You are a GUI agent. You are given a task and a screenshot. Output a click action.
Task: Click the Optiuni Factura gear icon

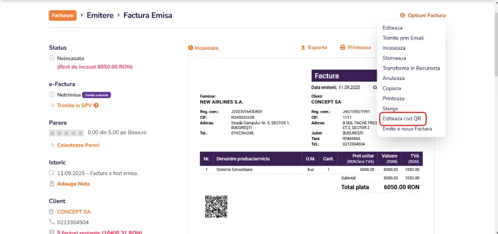click(x=403, y=15)
